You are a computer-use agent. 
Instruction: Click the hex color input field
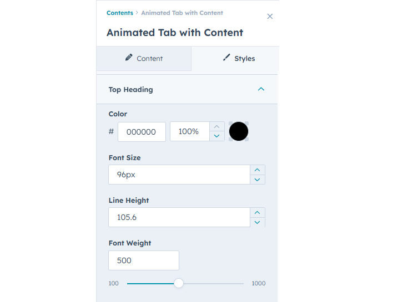pos(142,132)
